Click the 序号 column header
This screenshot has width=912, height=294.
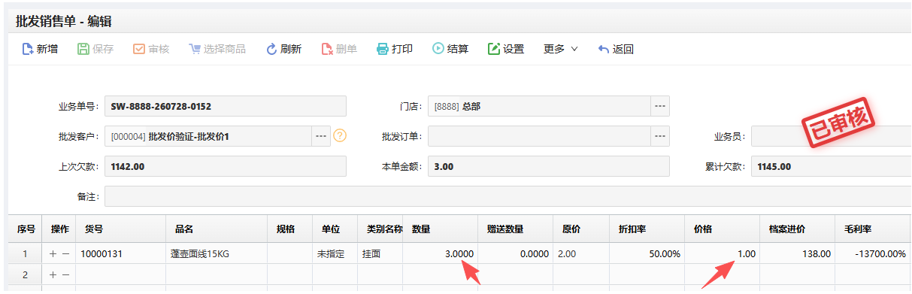(26, 229)
